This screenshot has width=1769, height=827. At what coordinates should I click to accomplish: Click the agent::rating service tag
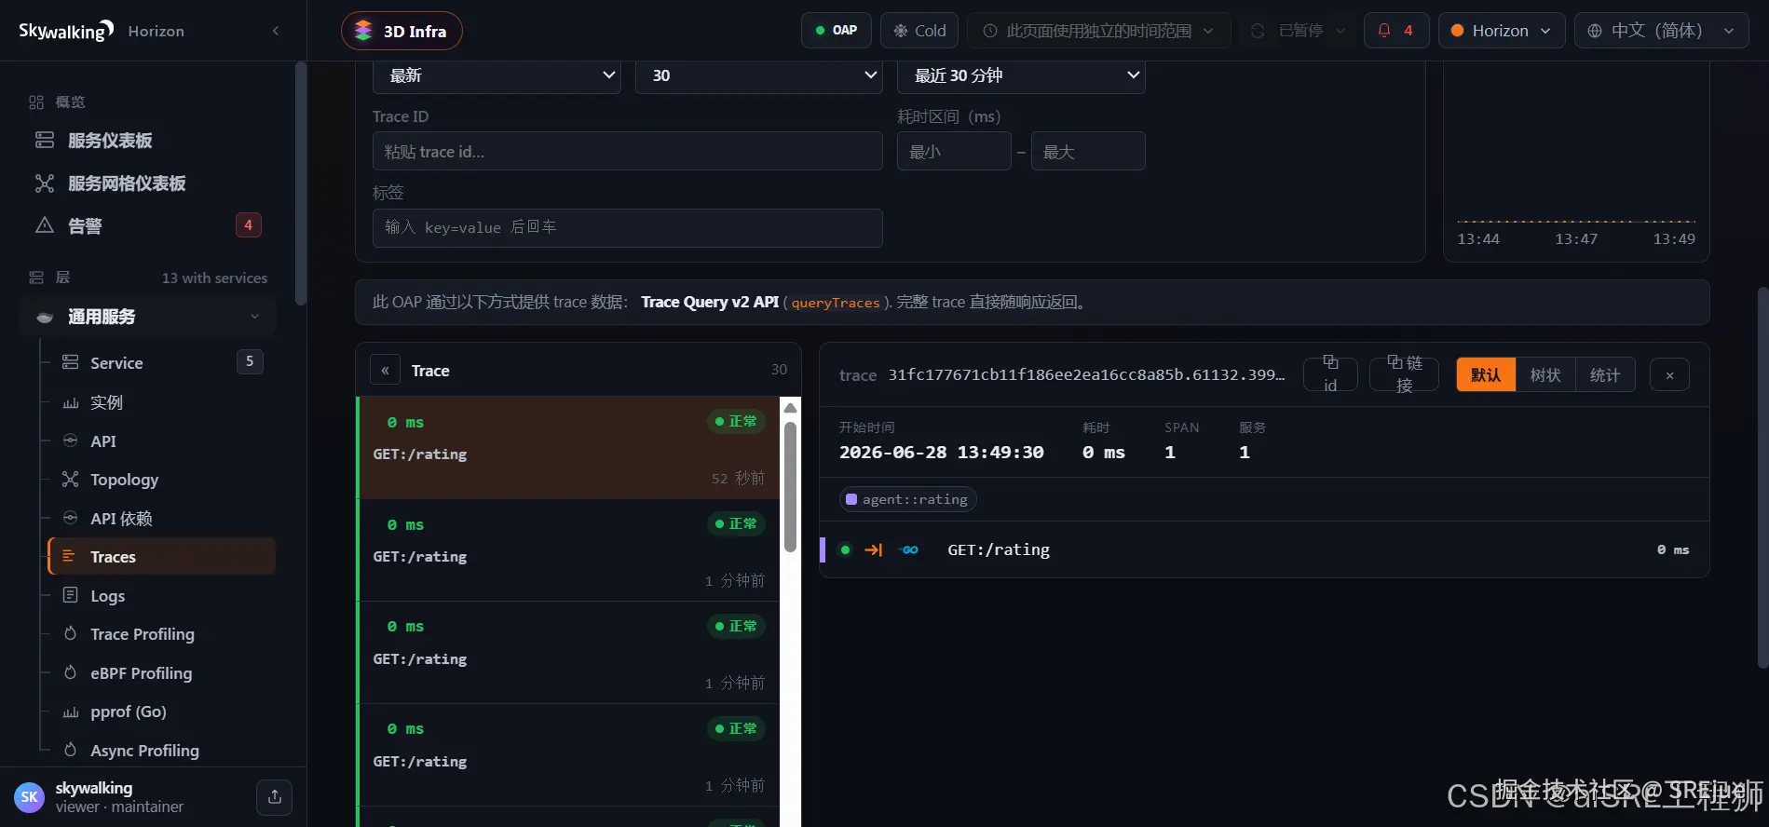(x=907, y=499)
